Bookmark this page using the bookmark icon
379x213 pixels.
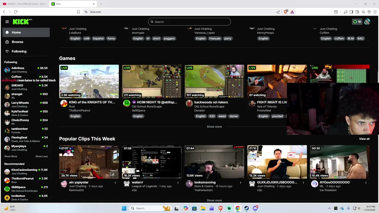(78, 12)
